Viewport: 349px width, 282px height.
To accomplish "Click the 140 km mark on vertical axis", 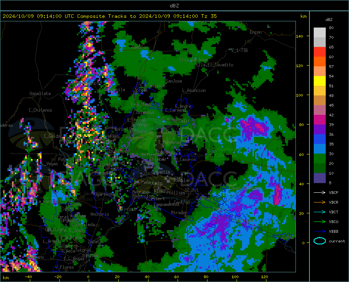I will [x=300, y=36].
